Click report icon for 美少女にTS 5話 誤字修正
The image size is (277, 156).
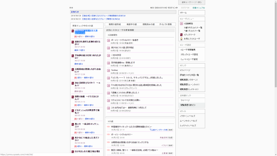108,48
